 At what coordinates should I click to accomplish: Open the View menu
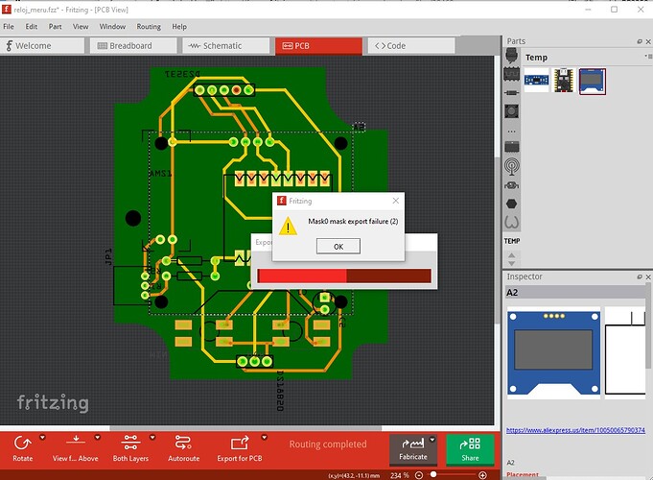[81, 26]
